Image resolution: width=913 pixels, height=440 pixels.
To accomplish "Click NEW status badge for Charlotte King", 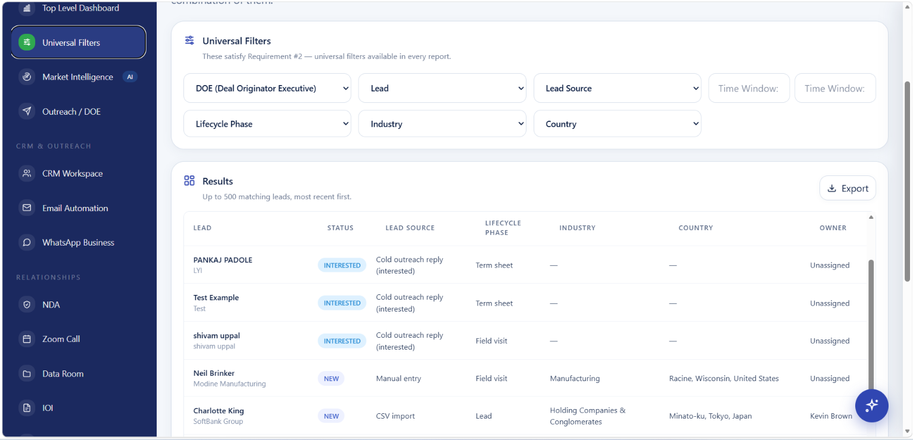I will point(331,416).
